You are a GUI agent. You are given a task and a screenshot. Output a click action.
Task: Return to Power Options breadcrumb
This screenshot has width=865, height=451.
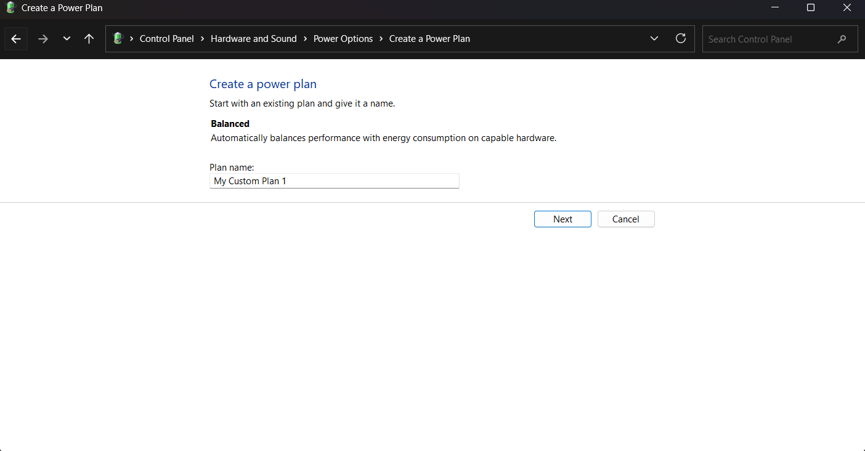(x=343, y=38)
